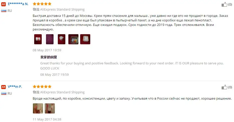234x122 pixels.
Task: Open second photo thumbnail in first review
Action: coord(50,39)
